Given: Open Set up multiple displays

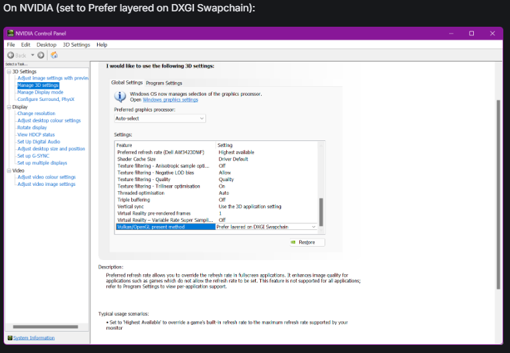Looking at the screenshot, I should coord(42,163).
